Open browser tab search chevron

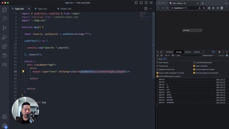(x=226, y=3)
